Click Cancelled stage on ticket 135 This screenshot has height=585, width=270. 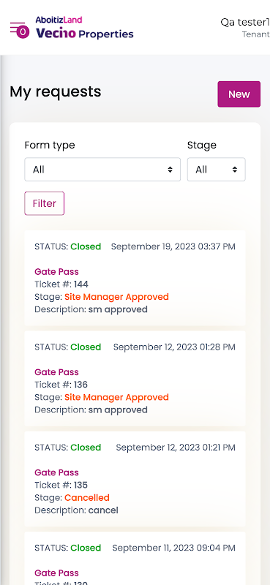click(x=87, y=498)
